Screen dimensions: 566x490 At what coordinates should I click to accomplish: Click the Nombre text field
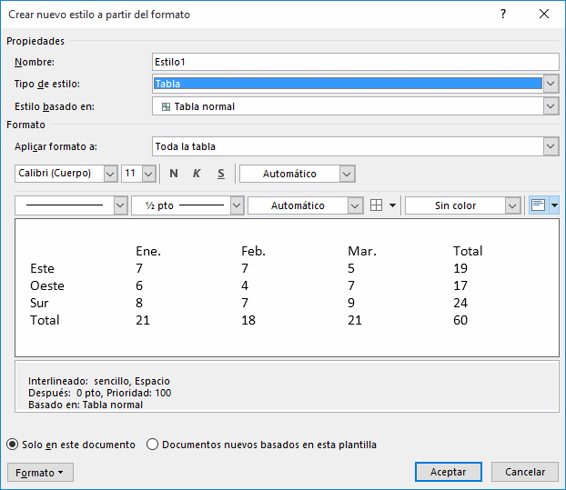pyautogui.click(x=355, y=62)
